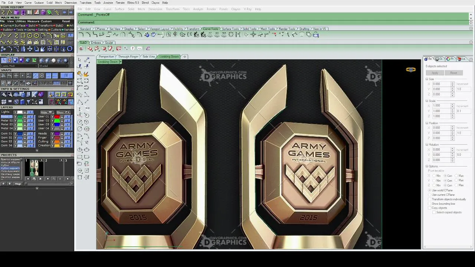This screenshot has height=267, width=475.
Task: Select the Circle tool in main menu icons
Action: (x=30, y=36)
